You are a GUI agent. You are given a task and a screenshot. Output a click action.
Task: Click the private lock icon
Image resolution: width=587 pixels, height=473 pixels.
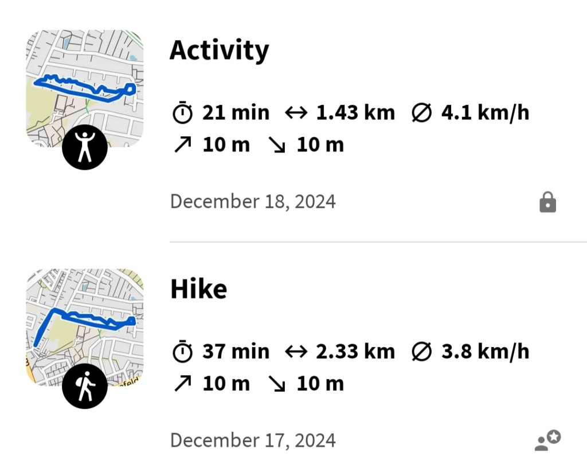coord(547,202)
